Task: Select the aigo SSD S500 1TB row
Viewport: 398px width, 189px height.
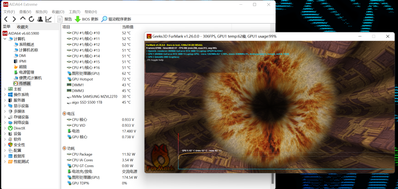Action: (x=103, y=103)
